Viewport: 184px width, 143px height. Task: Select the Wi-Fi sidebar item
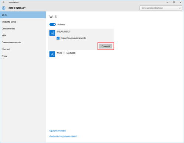[23, 15]
